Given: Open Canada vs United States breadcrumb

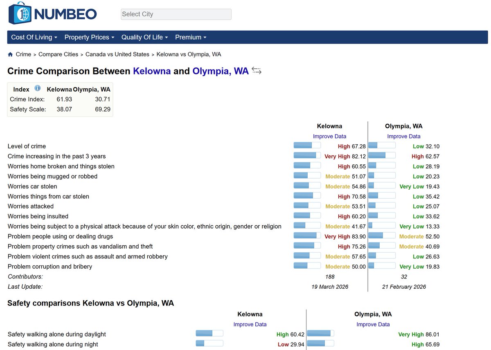Looking at the screenshot, I should click(117, 54).
